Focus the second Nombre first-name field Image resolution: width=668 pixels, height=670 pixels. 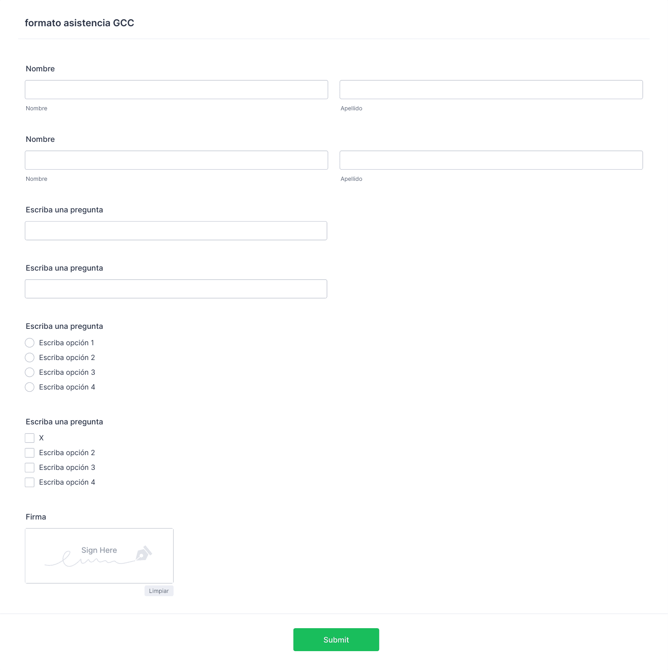tap(176, 160)
